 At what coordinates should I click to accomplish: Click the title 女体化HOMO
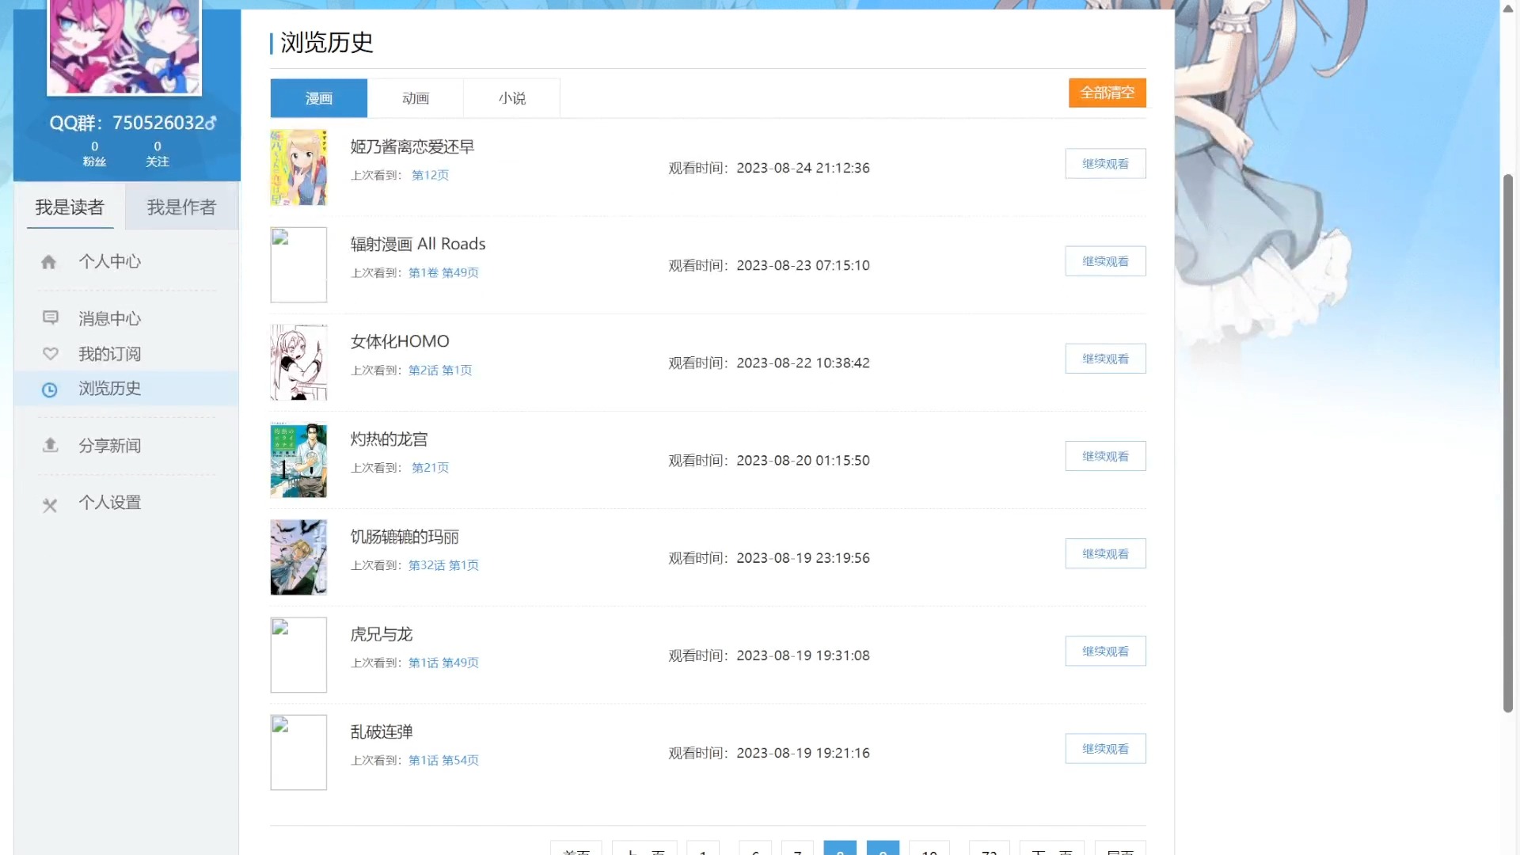pos(400,341)
